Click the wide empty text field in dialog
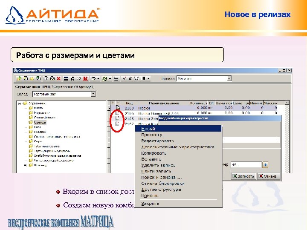This screenshot has width=307, height=230. point(251,140)
